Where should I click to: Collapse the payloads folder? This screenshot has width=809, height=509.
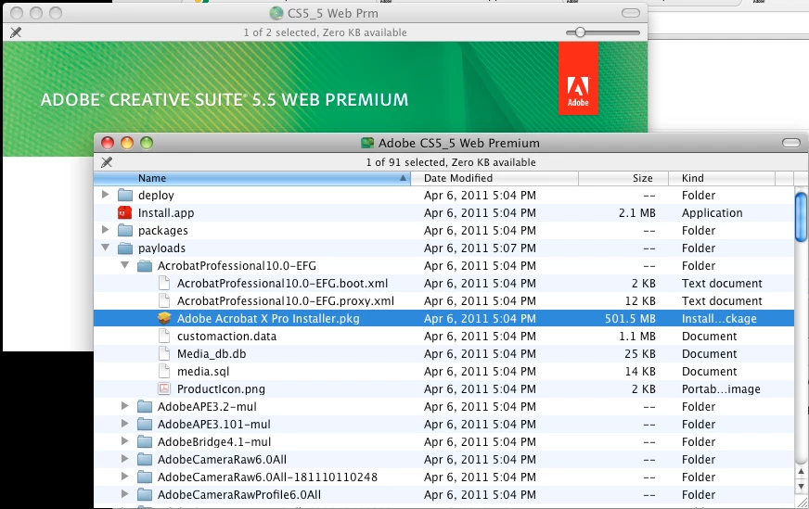pyautogui.click(x=105, y=248)
